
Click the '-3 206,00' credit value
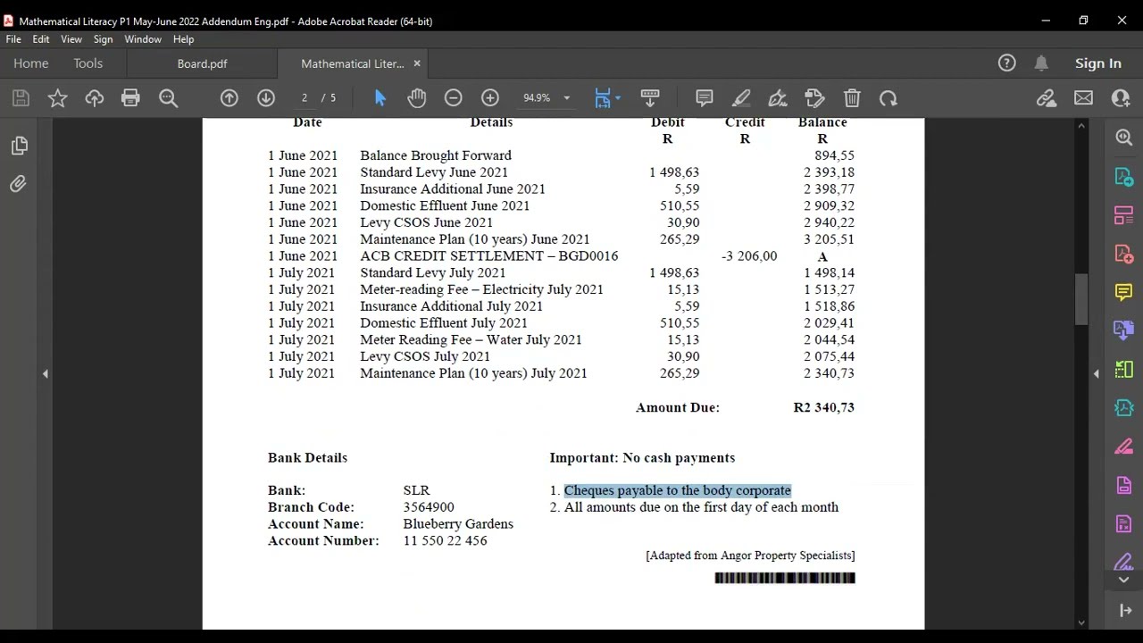(749, 256)
